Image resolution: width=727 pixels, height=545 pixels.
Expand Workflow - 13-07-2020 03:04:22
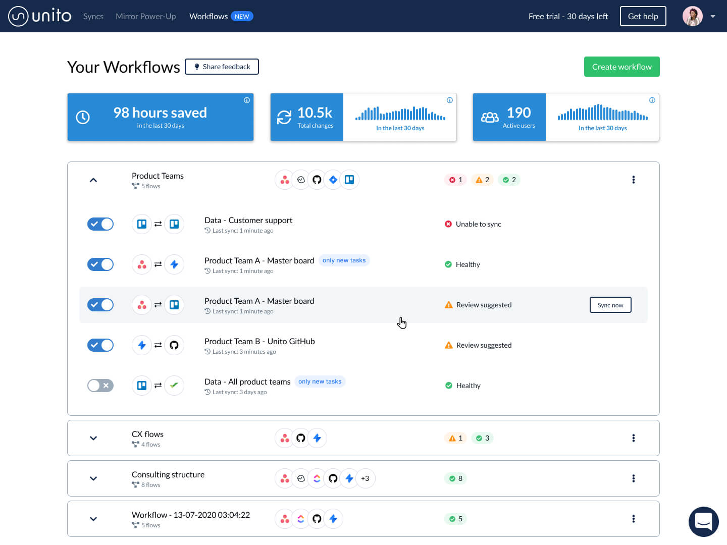(x=93, y=519)
